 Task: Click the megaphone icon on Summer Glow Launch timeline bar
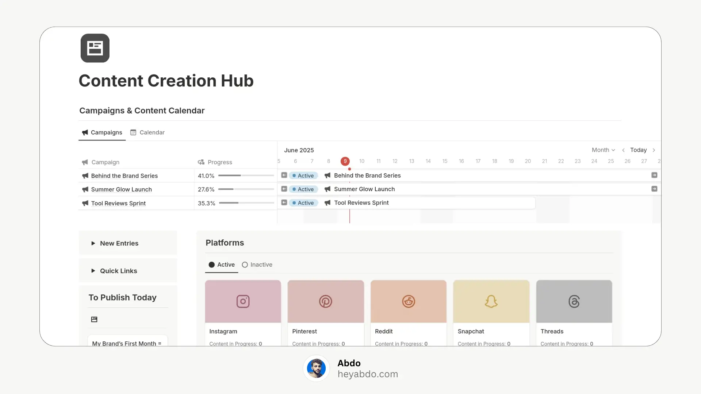point(327,189)
